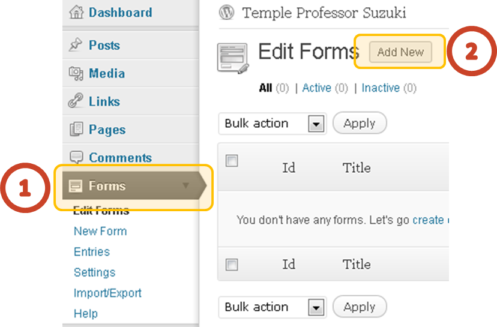Screen dimensions: 497x327
Task: Click the Edit Forms header icon
Action: [233, 58]
